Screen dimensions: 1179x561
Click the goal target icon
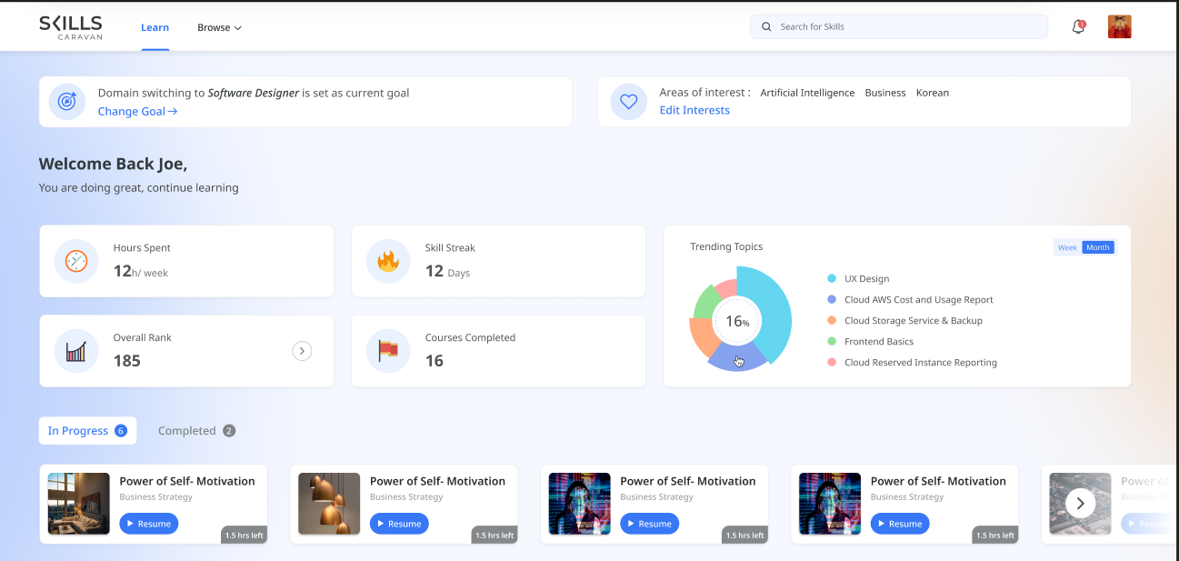pos(66,101)
